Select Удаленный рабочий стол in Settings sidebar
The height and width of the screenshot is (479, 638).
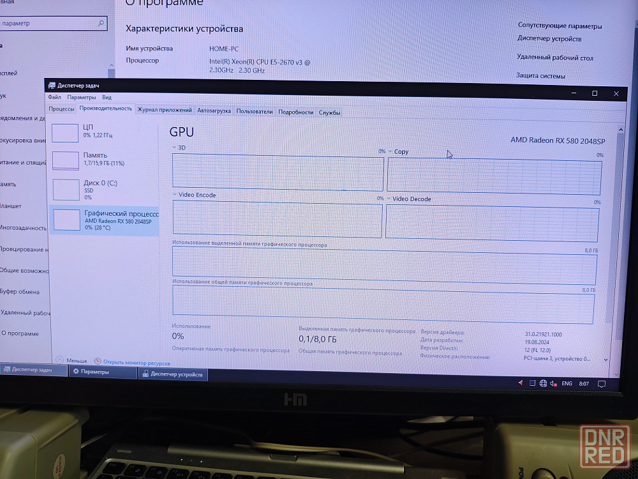(26, 313)
